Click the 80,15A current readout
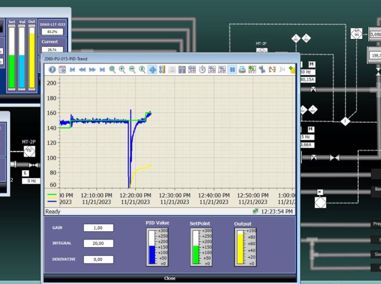 (x=308, y=80)
